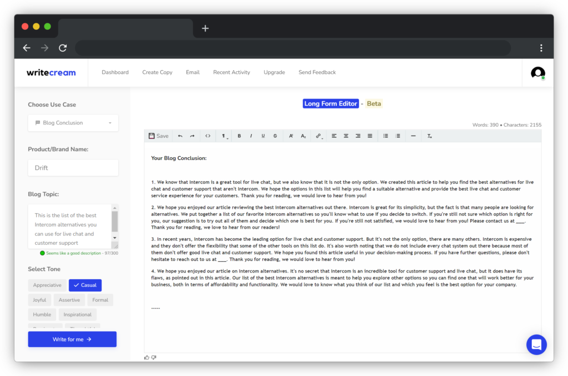
Task: Click the Product/Brand Name field containing Drift
Action: pyautogui.click(x=73, y=168)
